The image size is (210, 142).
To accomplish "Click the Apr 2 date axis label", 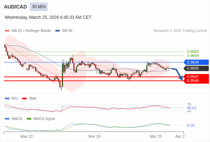I will [x=180, y=136].
